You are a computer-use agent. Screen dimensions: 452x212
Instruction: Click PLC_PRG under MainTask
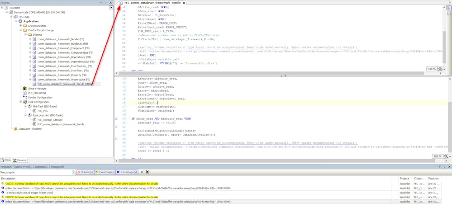(43, 111)
